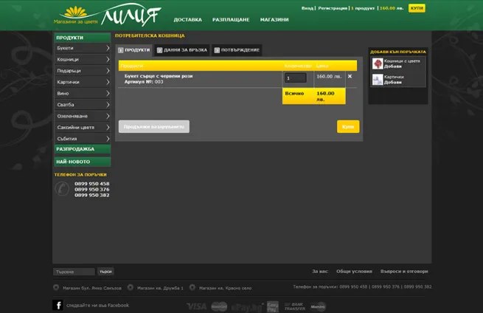Screen dimensions: 483x313
Task: Remove the red roses bouquet with X icon
Action: [x=350, y=76]
